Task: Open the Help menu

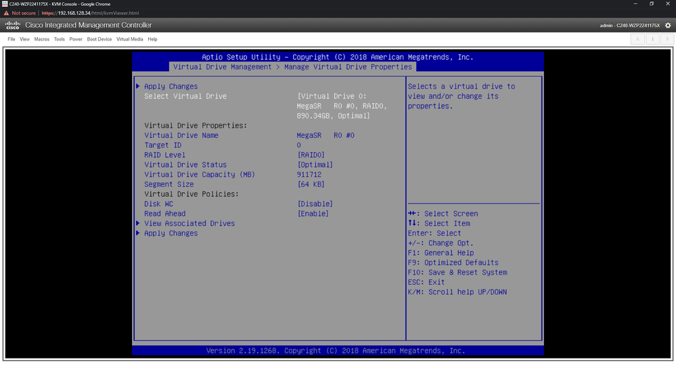Action: tap(153, 39)
